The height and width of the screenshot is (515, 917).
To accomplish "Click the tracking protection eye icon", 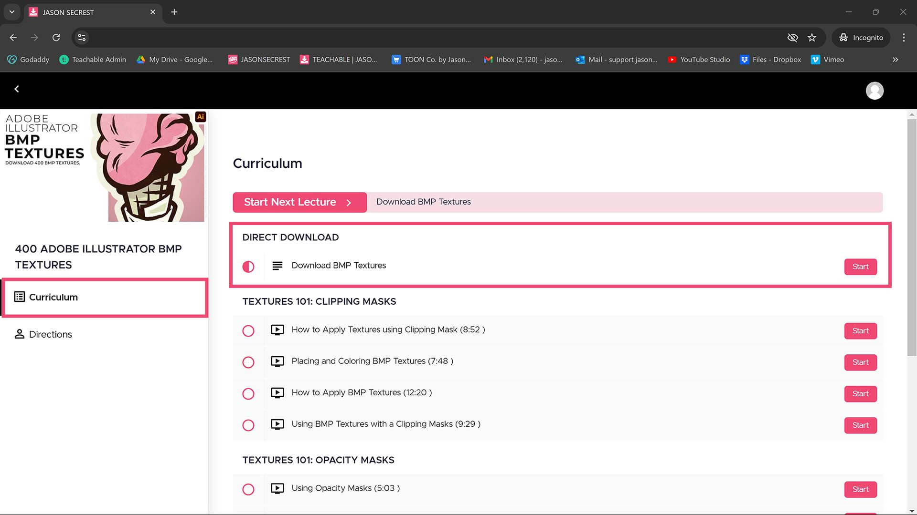I will click(792, 38).
